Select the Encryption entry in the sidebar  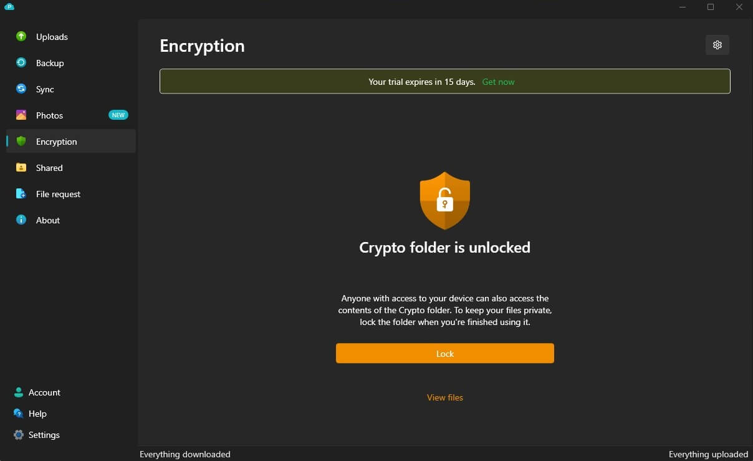tap(57, 142)
